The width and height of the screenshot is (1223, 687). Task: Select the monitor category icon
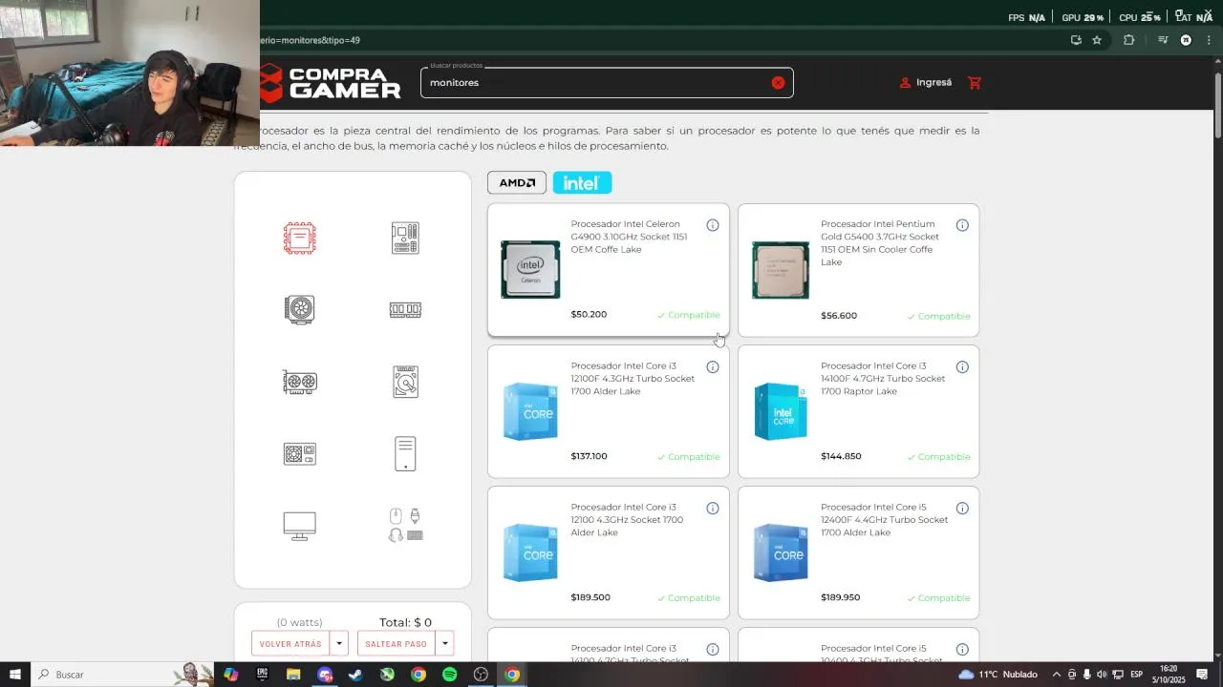(299, 526)
